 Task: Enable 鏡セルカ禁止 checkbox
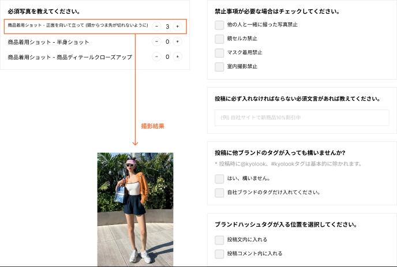click(219, 39)
